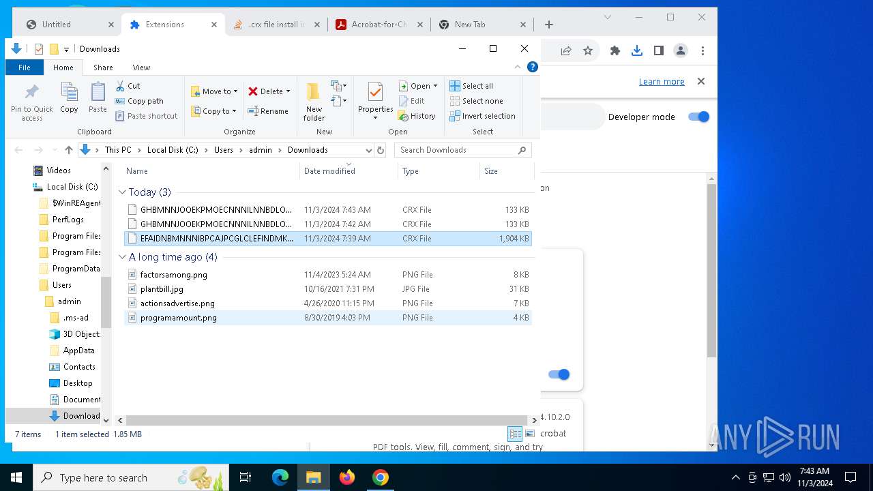
Task: Toggle Developer mode switch off
Action: click(699, 117)
